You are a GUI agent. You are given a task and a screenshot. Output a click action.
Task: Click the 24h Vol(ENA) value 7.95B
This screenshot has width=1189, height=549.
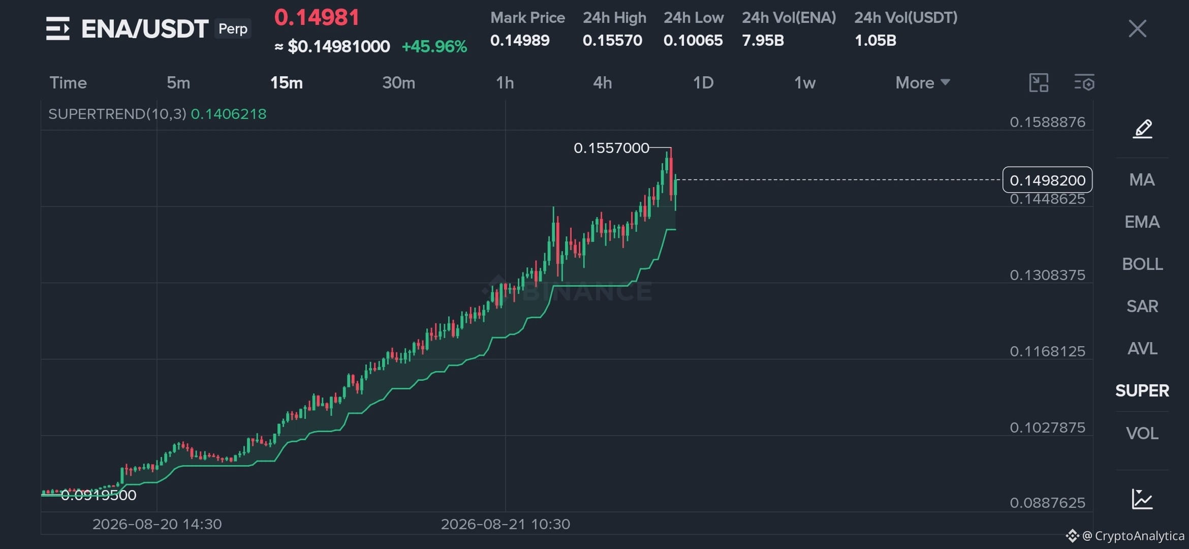pyautogui.click(x=763, y=41)
